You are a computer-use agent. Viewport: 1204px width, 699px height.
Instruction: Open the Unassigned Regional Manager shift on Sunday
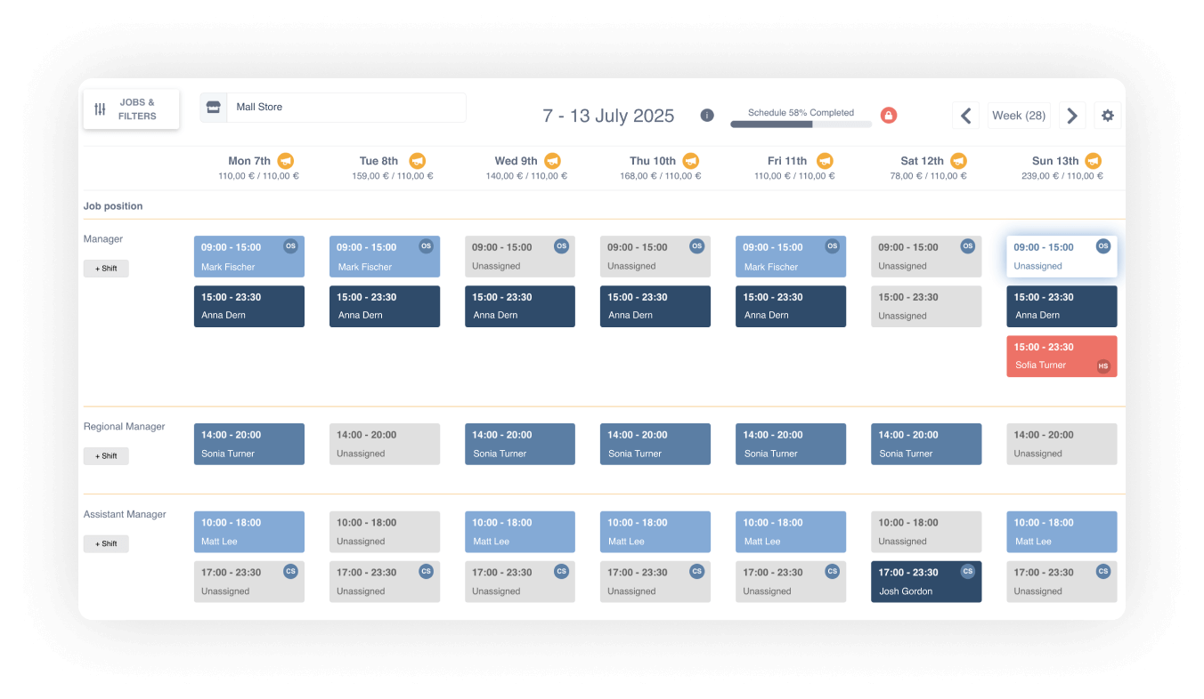click(x=1062, y=444)
